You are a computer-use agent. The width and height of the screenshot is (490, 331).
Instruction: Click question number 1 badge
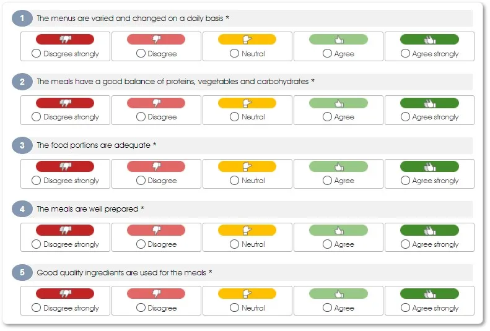tap(22, 19)
